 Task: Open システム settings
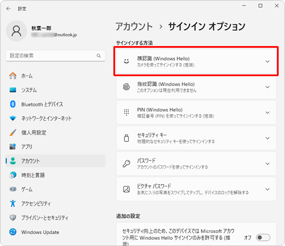coord(55,90)
